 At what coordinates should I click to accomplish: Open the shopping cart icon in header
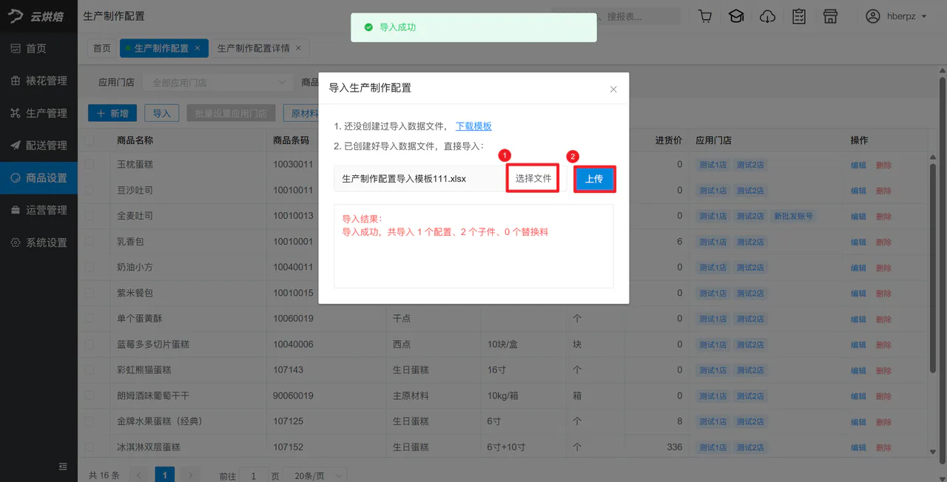click(x=704, y=16)
